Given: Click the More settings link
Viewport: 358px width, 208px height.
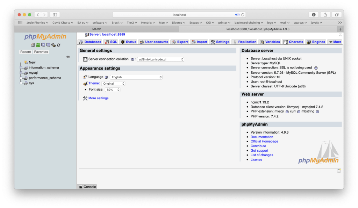Looking at the screenshot, I should click(98, 98).
